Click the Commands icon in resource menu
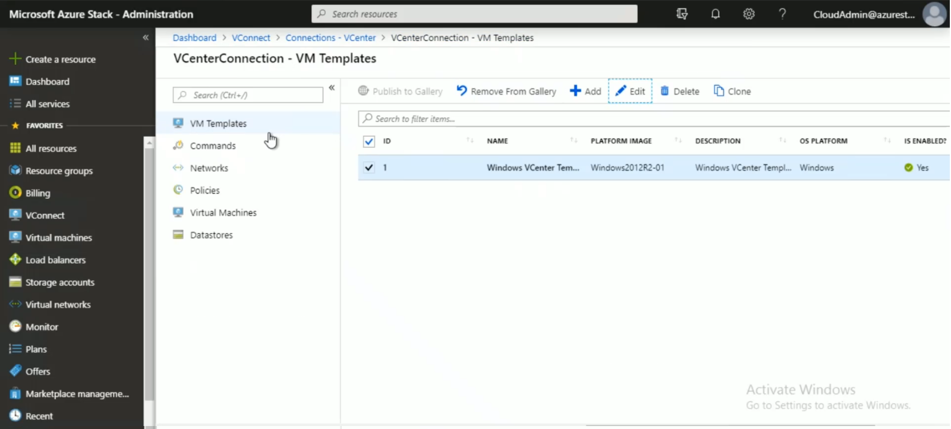951x429 pixels. coord(178,145)
